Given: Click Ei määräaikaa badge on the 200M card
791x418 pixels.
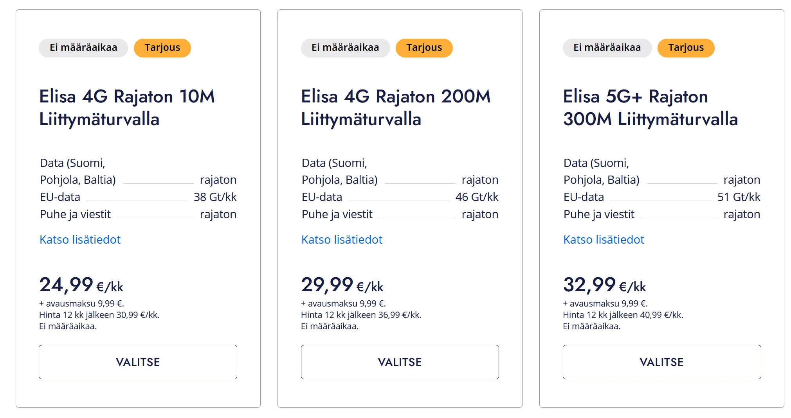Looking at the screenshot, I should click(x=345, y=48).
